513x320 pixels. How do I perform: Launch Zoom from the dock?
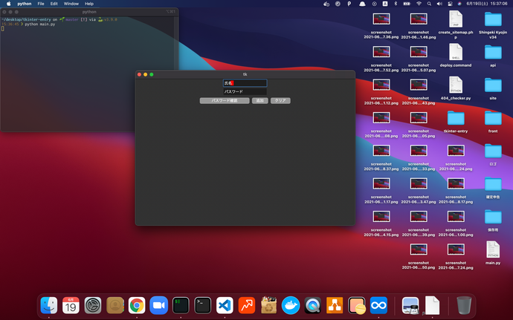158,305
